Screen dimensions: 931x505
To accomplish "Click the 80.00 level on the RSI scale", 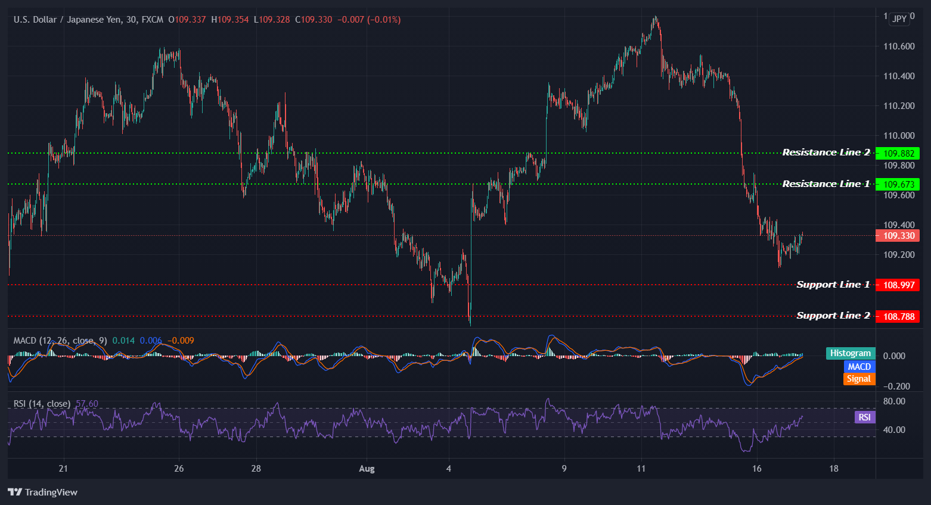I will coord(893,401).
